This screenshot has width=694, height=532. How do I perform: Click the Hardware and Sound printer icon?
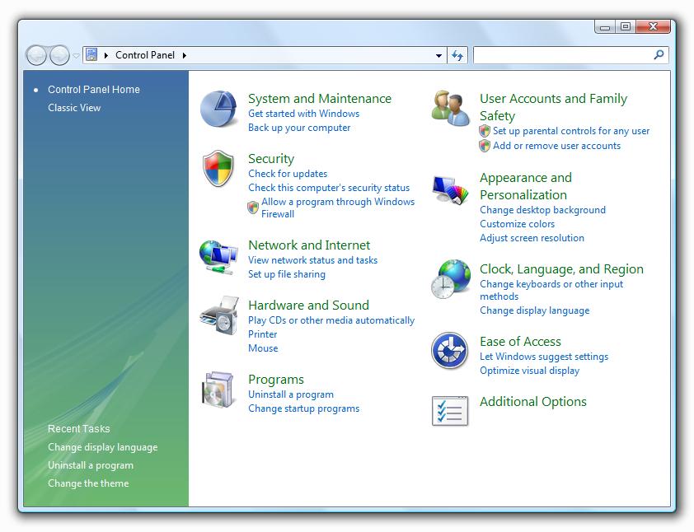point(218,315)
